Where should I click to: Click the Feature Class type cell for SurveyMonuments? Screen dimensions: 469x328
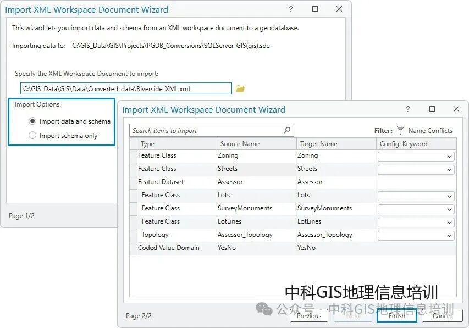(x=177, y=208)
